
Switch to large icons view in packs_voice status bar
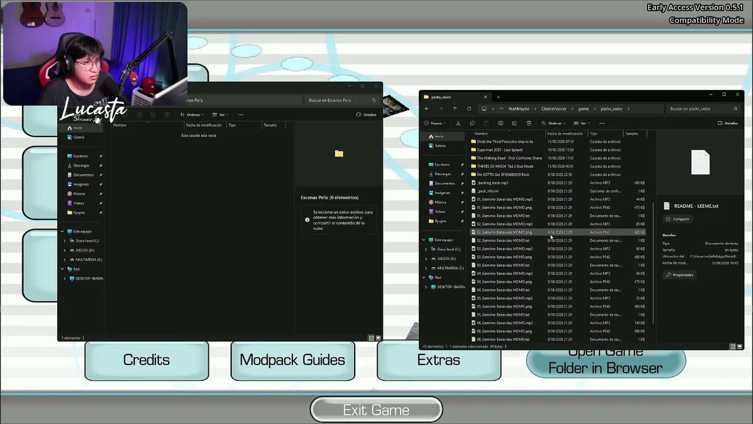[x=739, y=346]
